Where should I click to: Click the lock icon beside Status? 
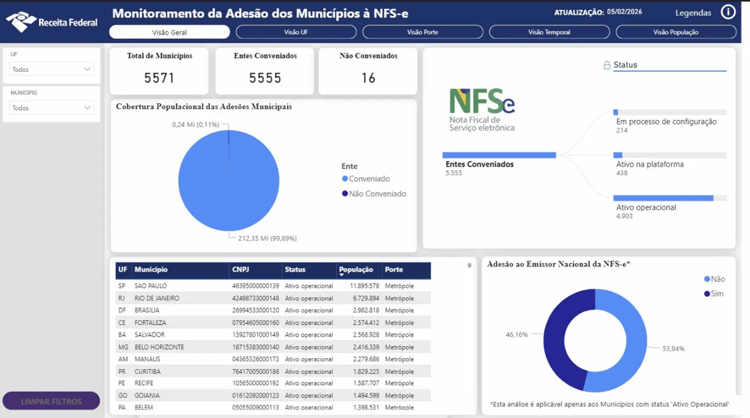(607, 66)
